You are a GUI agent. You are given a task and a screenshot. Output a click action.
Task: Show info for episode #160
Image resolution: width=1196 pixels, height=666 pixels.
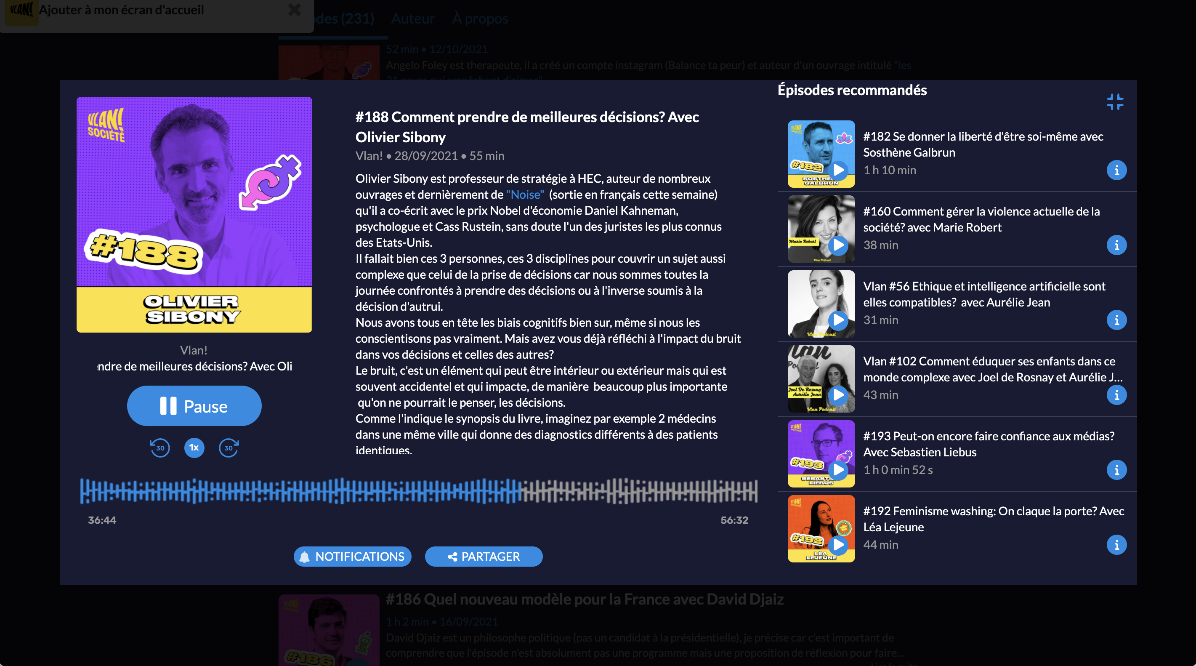[1116, 245]
